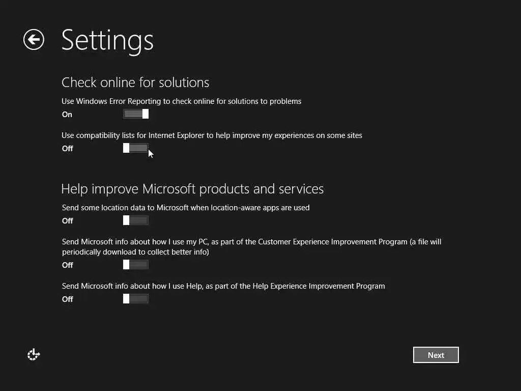Click the Internet Explorer compatibility lists description
The image size is (521, 391).
pos(212,135)
